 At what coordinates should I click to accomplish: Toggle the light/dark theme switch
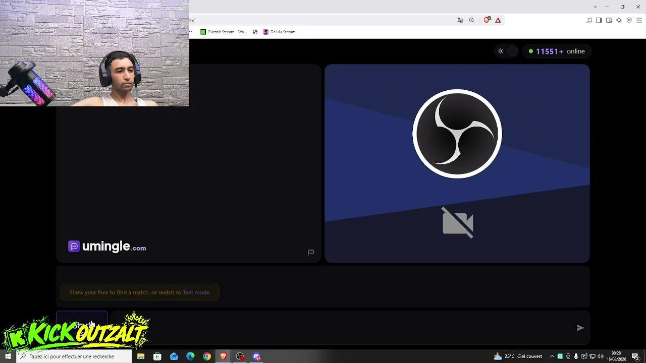click(x=506, y=51)
